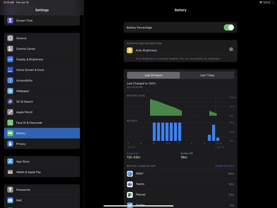Open Apple Pencil settings label
The width and height of the screenshot is (277, 208).
coord(24,112)
